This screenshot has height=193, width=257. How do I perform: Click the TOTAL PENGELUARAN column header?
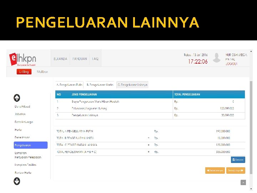(x=187, y=94)
